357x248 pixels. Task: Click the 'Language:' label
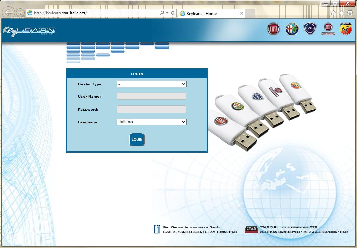pyautogui.click(x=88, y=122)
